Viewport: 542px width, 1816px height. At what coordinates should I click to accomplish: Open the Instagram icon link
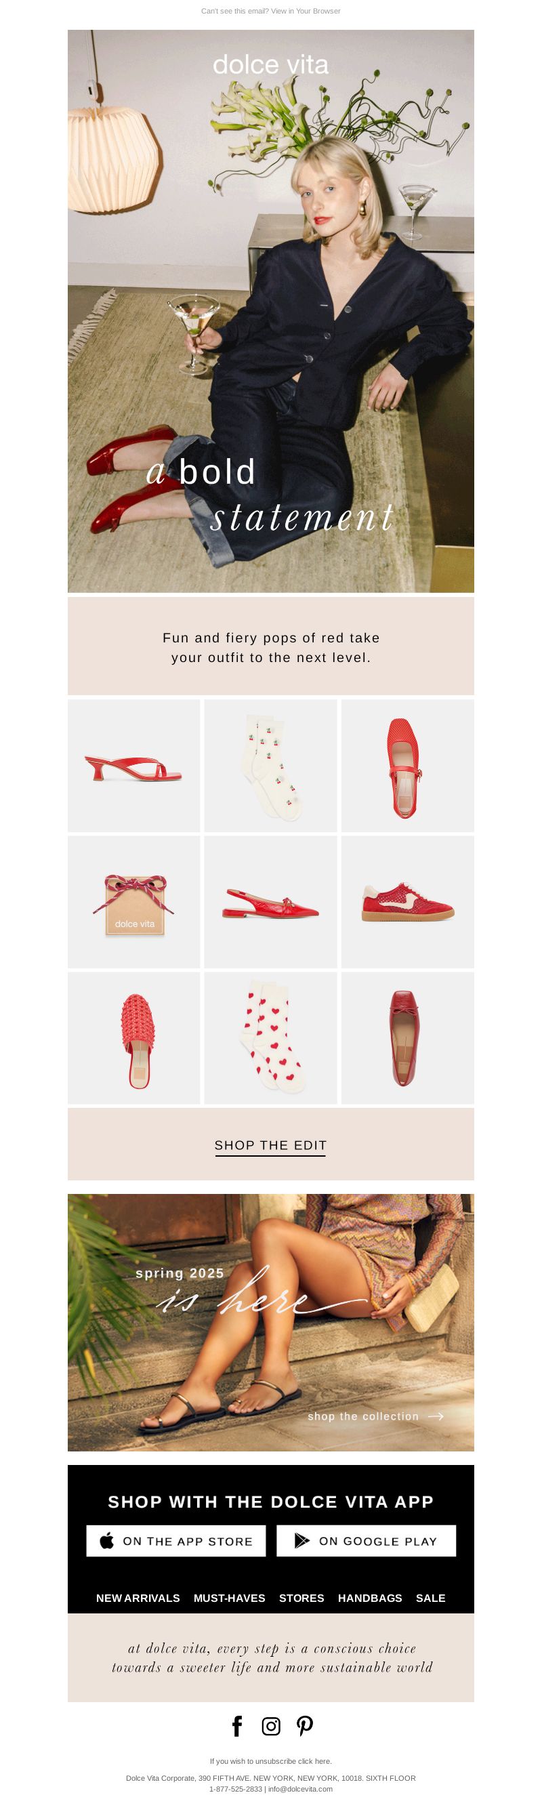(270, 1726)
